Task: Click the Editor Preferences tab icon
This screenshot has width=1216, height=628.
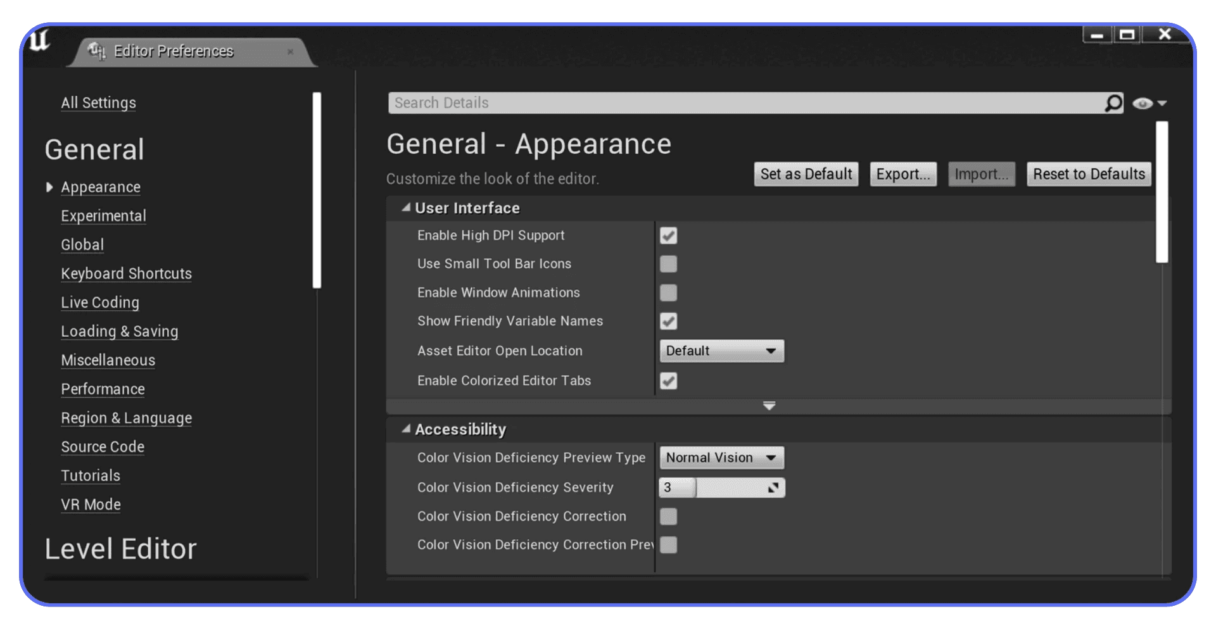Action: click(x=96, y=51)
